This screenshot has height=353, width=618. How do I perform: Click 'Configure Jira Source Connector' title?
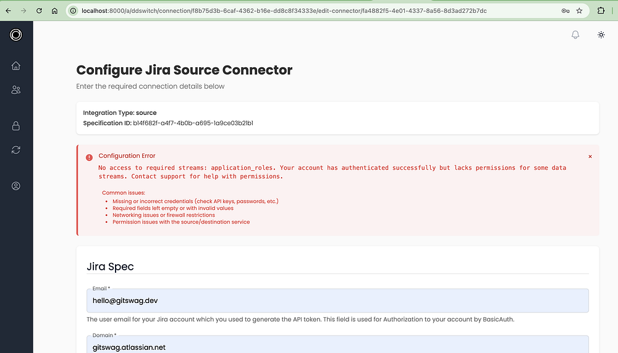184,70
